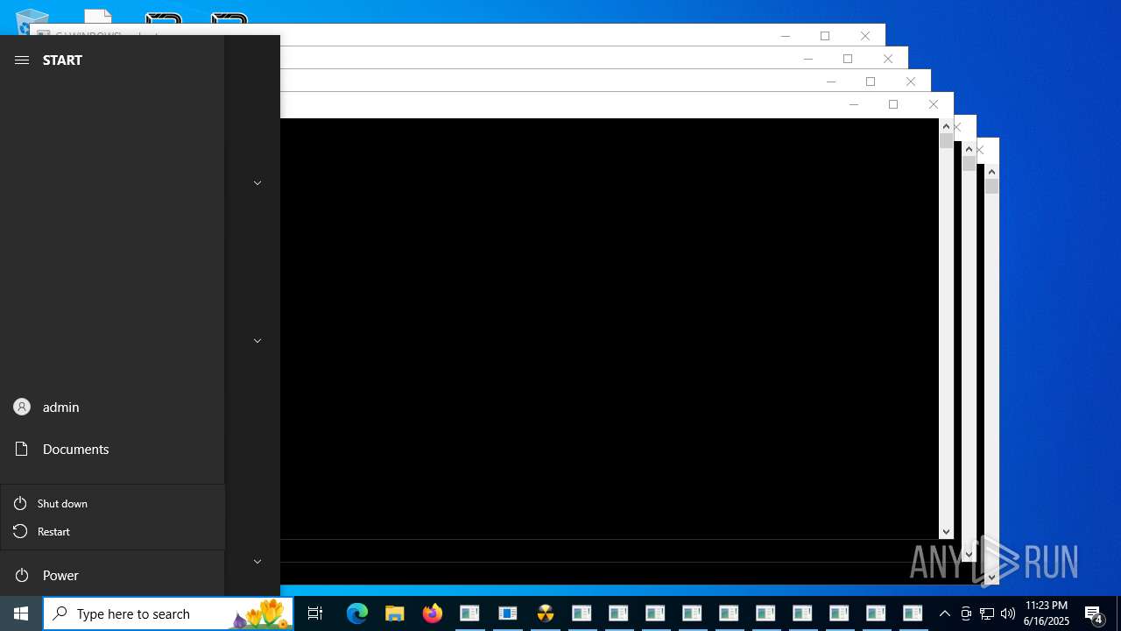Click the front console window scroll-up arrow
The image size is (1121, 631).
click(x=946, y=126)
